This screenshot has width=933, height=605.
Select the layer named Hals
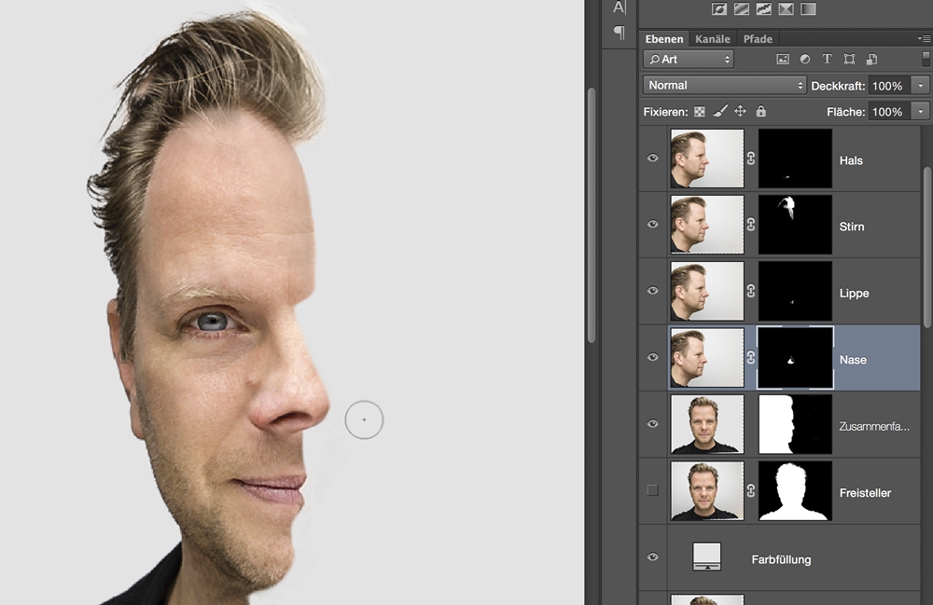pos(851,160)
